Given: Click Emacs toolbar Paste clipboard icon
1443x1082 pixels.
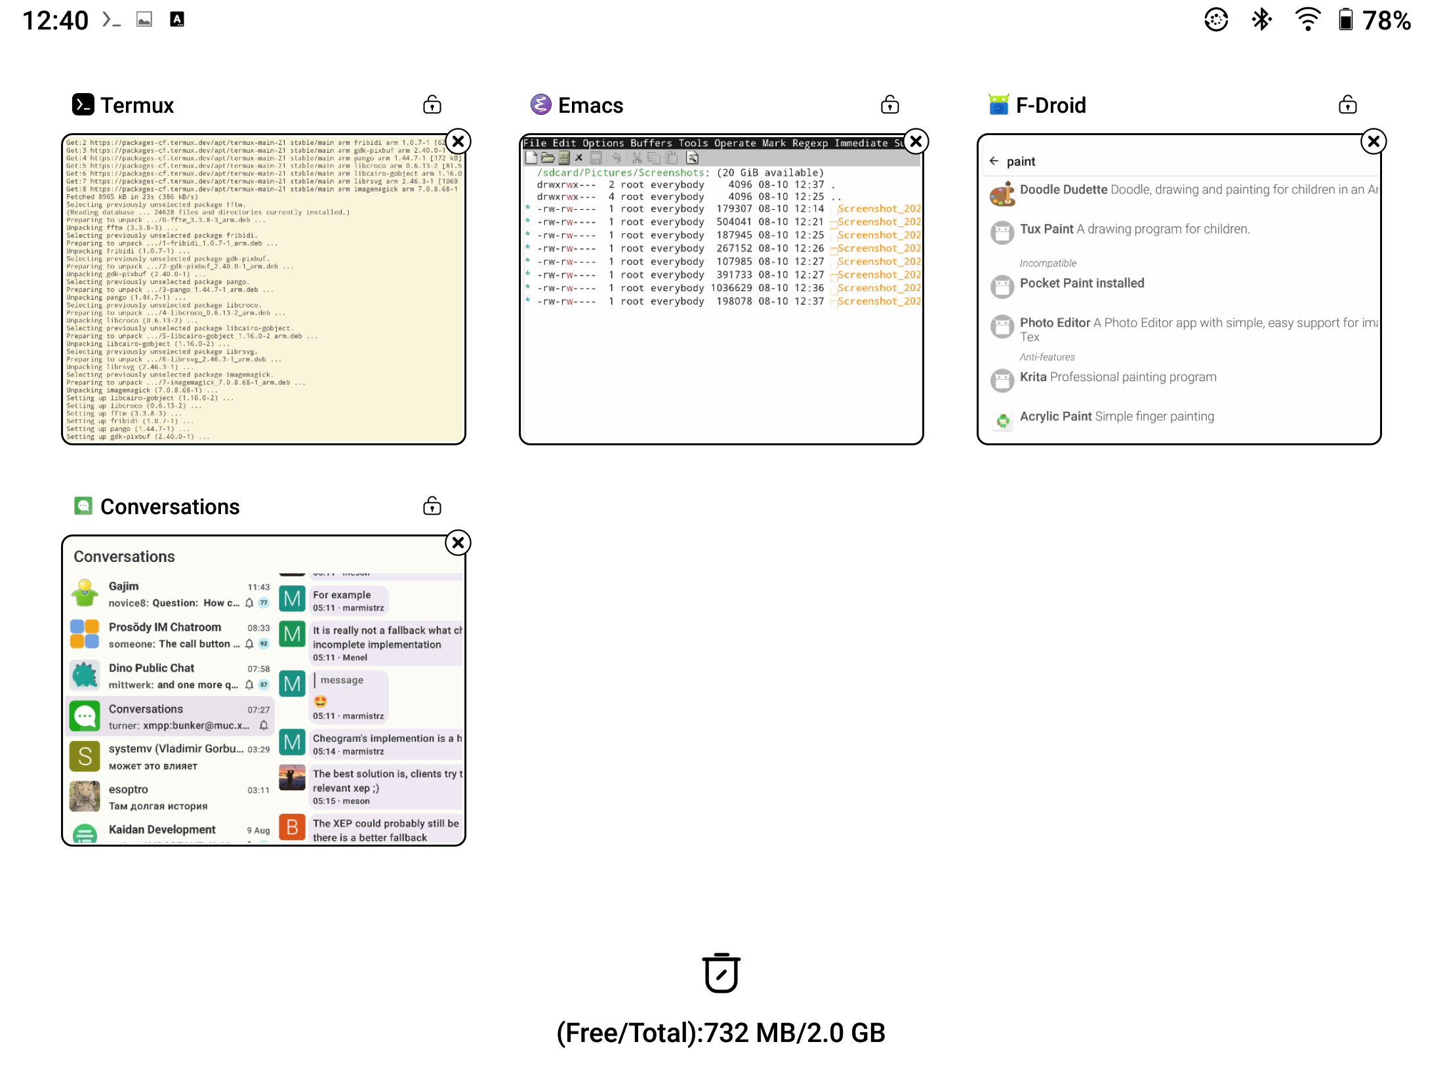Looking at the screenshot, I should pyautogui.click(x=671, y=157).
